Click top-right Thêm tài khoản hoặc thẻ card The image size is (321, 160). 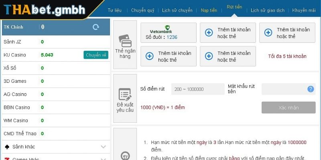pyautogui.click(x=287, y=33)
